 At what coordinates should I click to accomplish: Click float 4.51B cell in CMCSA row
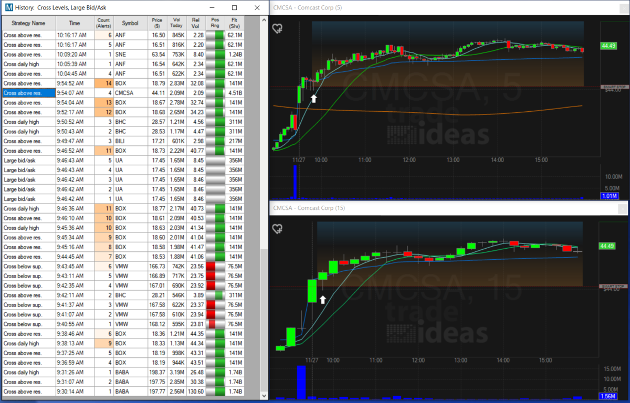coord(235,93)
